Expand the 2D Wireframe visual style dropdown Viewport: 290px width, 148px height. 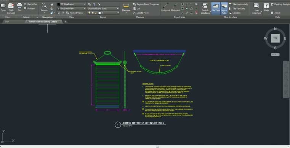pos(85,4)
